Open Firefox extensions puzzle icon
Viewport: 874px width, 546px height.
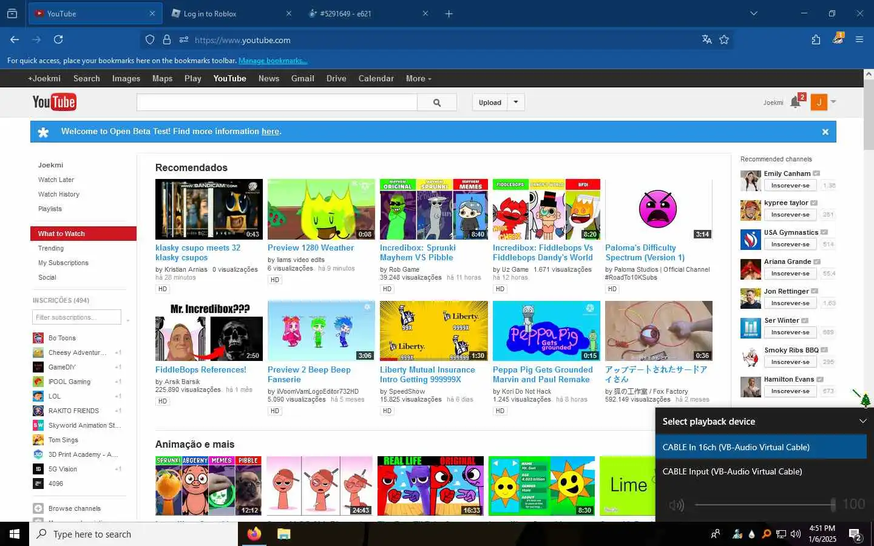pos(816,39)
